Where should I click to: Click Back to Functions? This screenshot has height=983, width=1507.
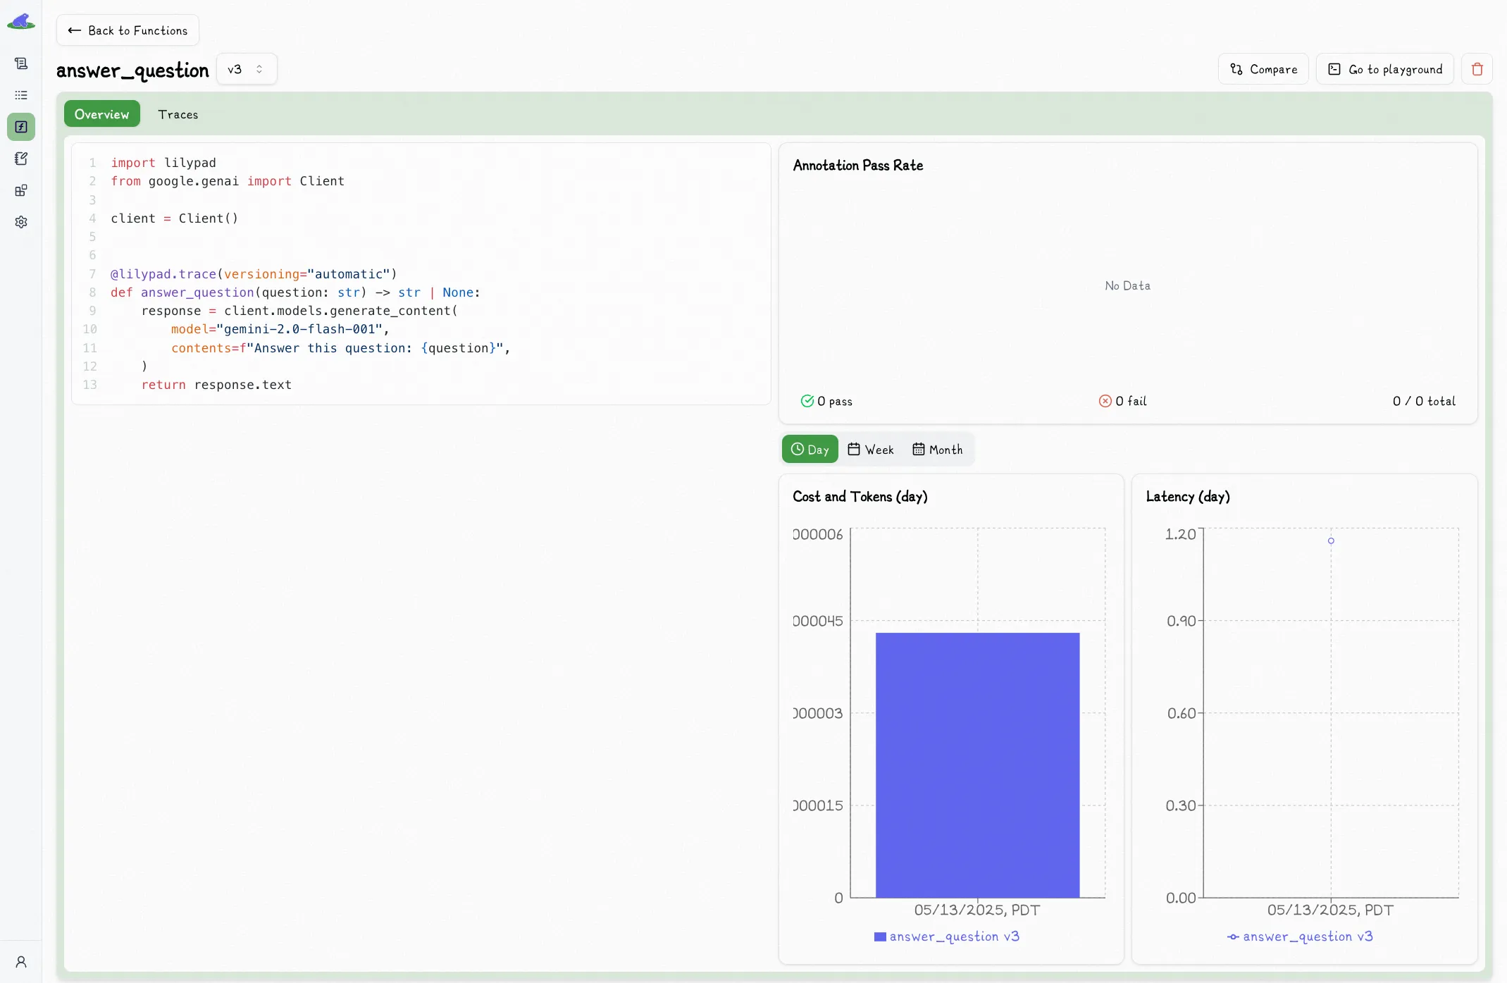click(128, 30)
